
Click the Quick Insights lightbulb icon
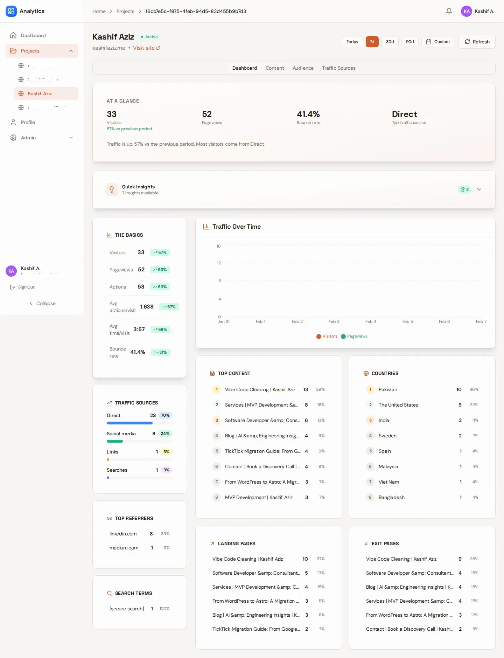point(112,189)
